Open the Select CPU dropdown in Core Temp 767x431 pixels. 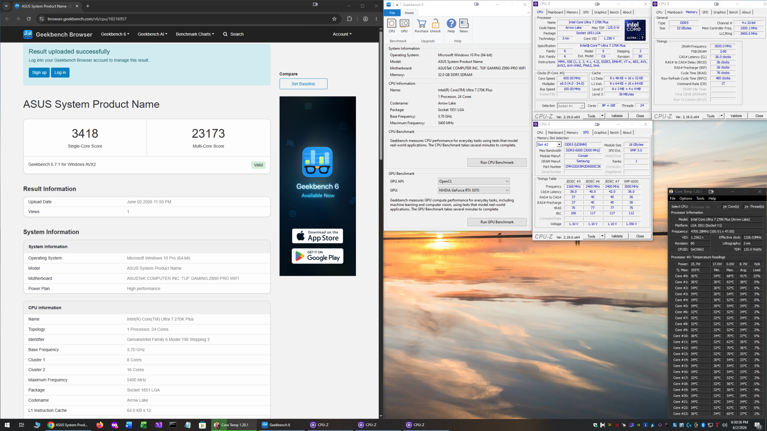click(x=705, y=207)
